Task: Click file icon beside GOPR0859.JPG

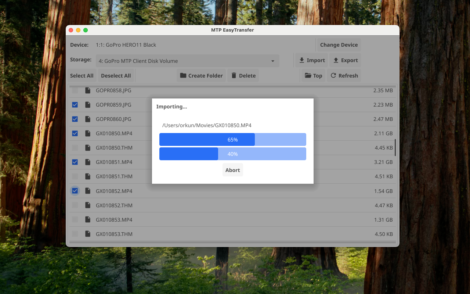Action: (88, 105)
